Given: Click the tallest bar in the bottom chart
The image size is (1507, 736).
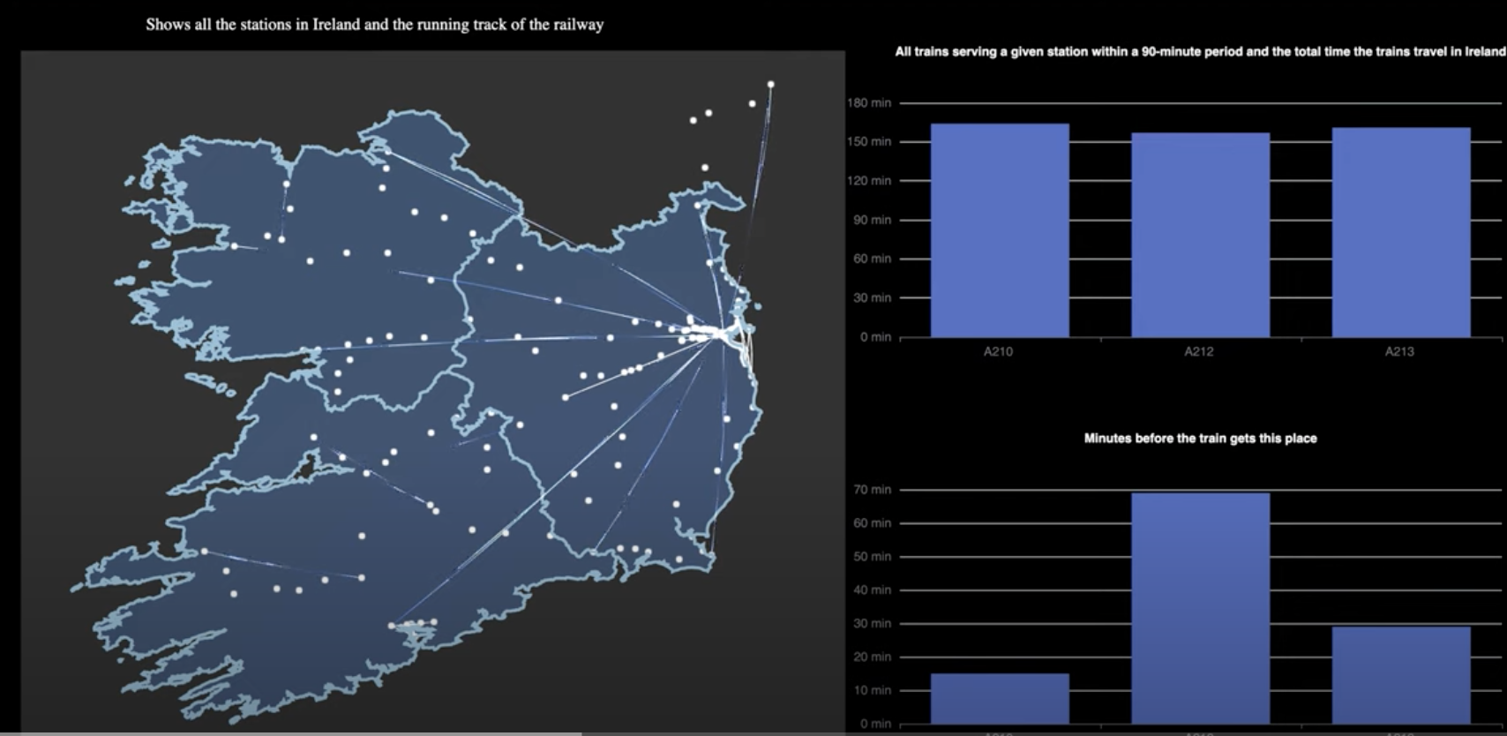Looking at the screenshot, I should click(x=1200, y=608).
